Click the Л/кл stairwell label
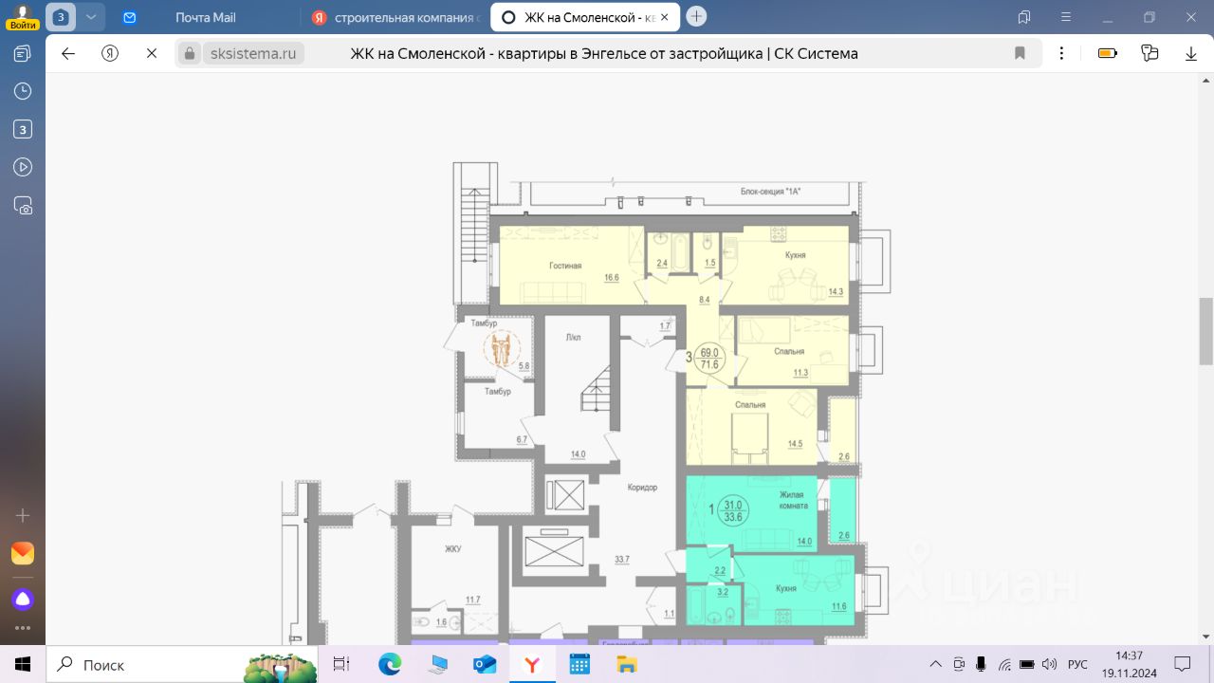 (x=573, y=336)
